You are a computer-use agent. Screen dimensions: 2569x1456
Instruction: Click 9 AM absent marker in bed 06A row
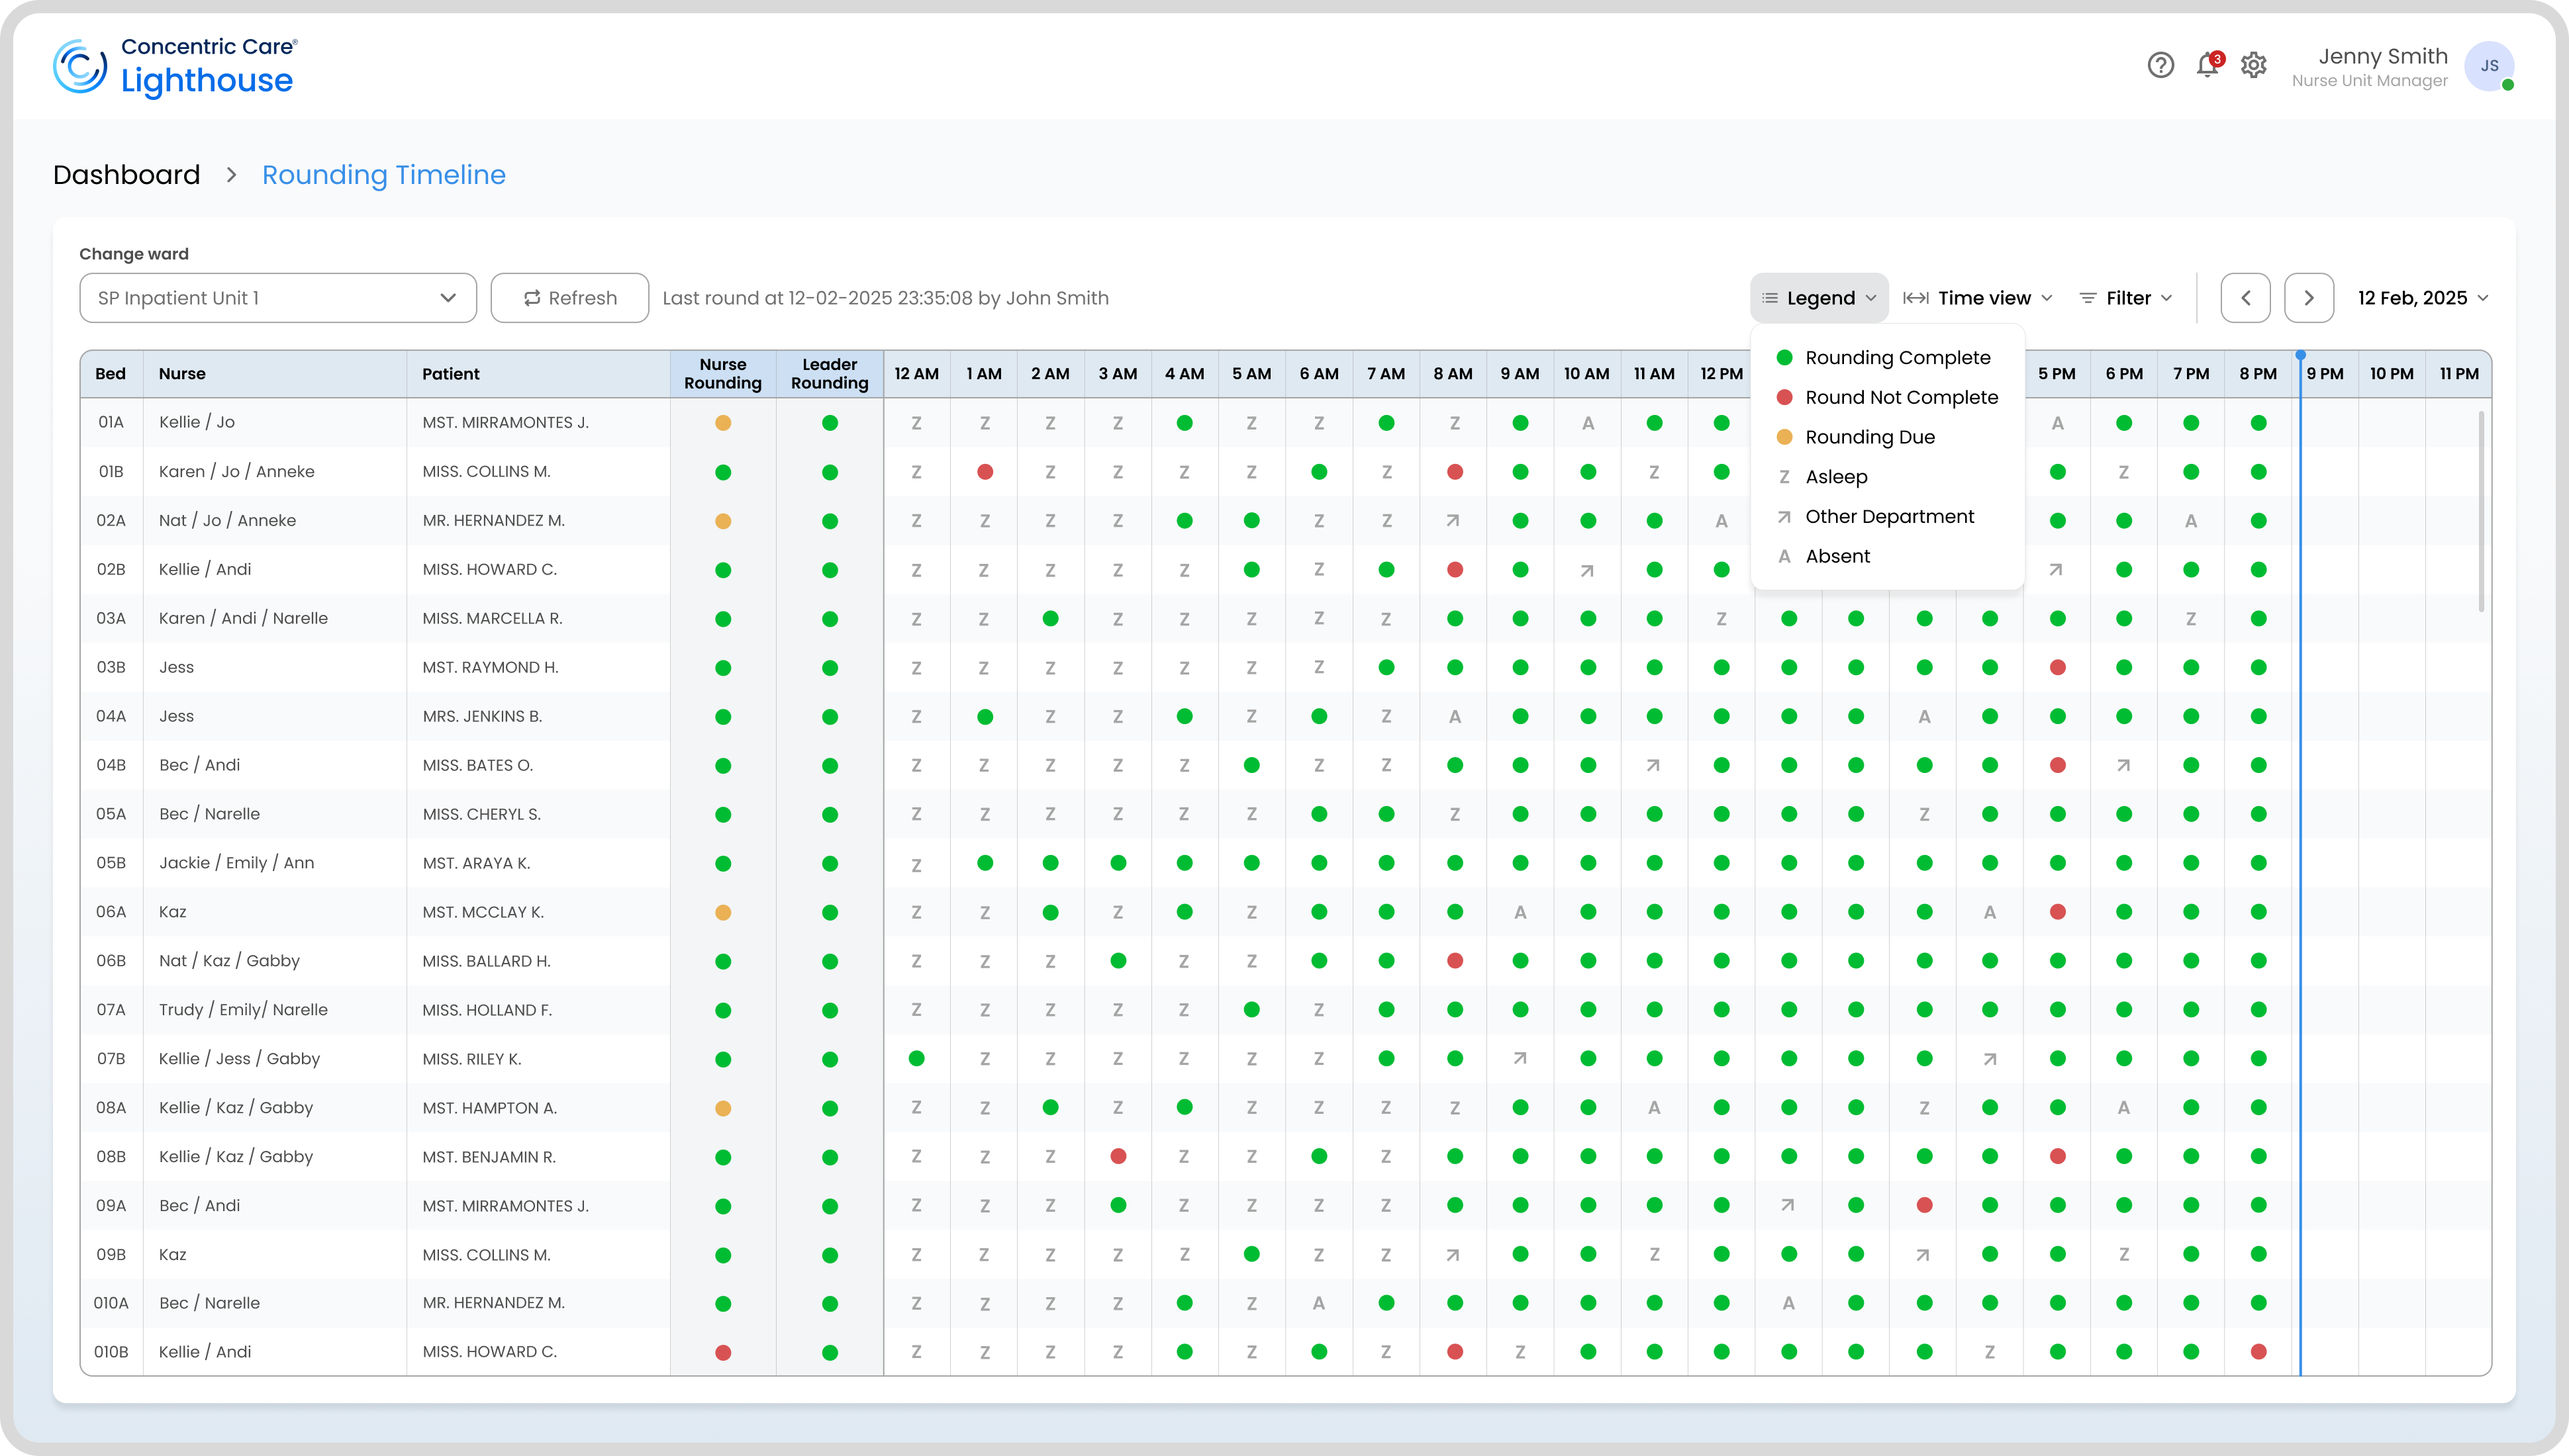click(x=1520, y=912)
